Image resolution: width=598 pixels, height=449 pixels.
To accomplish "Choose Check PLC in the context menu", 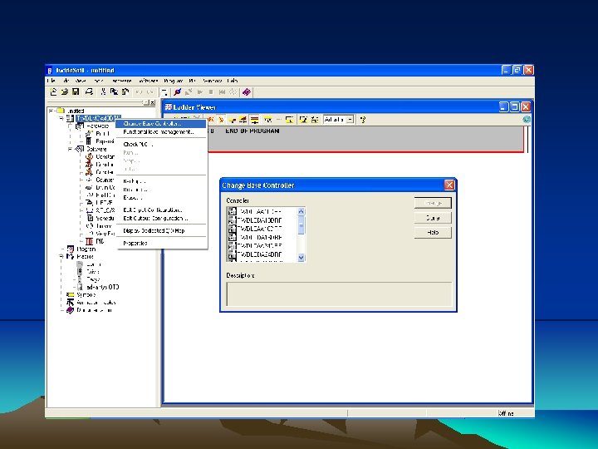I will click(x=161, y=145).
